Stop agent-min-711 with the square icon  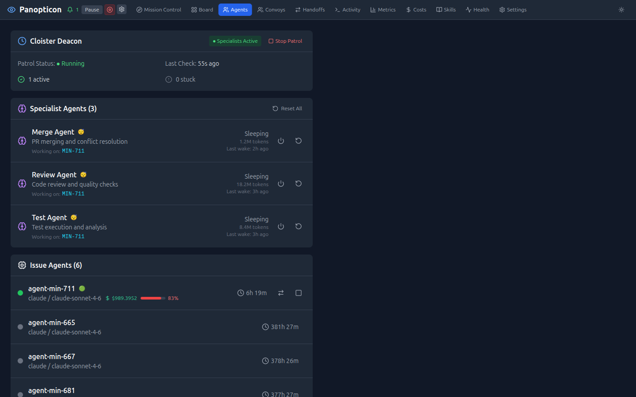point(299,293)
